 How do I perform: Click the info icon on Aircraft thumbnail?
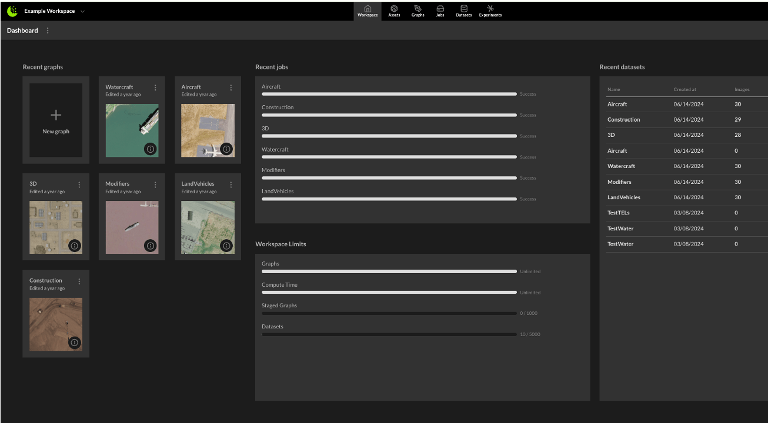point(226,149)
